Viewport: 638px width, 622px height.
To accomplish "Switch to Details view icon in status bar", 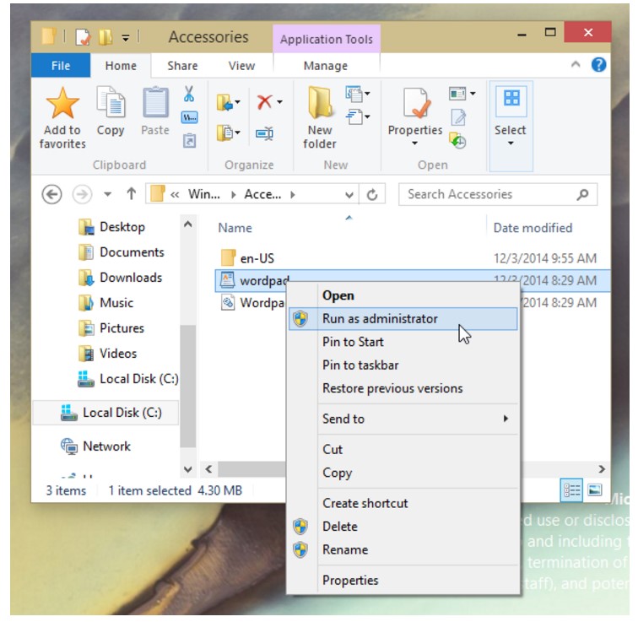I will 571,490.
